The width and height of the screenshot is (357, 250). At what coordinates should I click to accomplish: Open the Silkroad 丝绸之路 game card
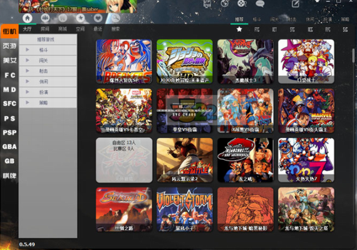point(124,209)
